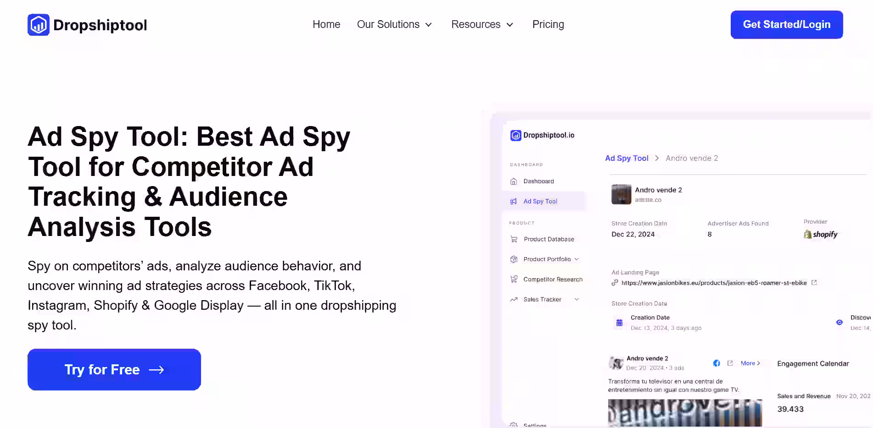This screenshot has height=428, width=873.
Task: Click the Advertiser Ads Found value 8
Action: [x=710, y=234]
